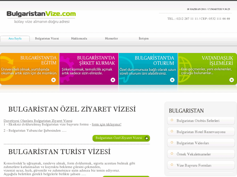Open the Bulgaristan Vizesi menu item
Screen dimensions: 237x177
47,39
